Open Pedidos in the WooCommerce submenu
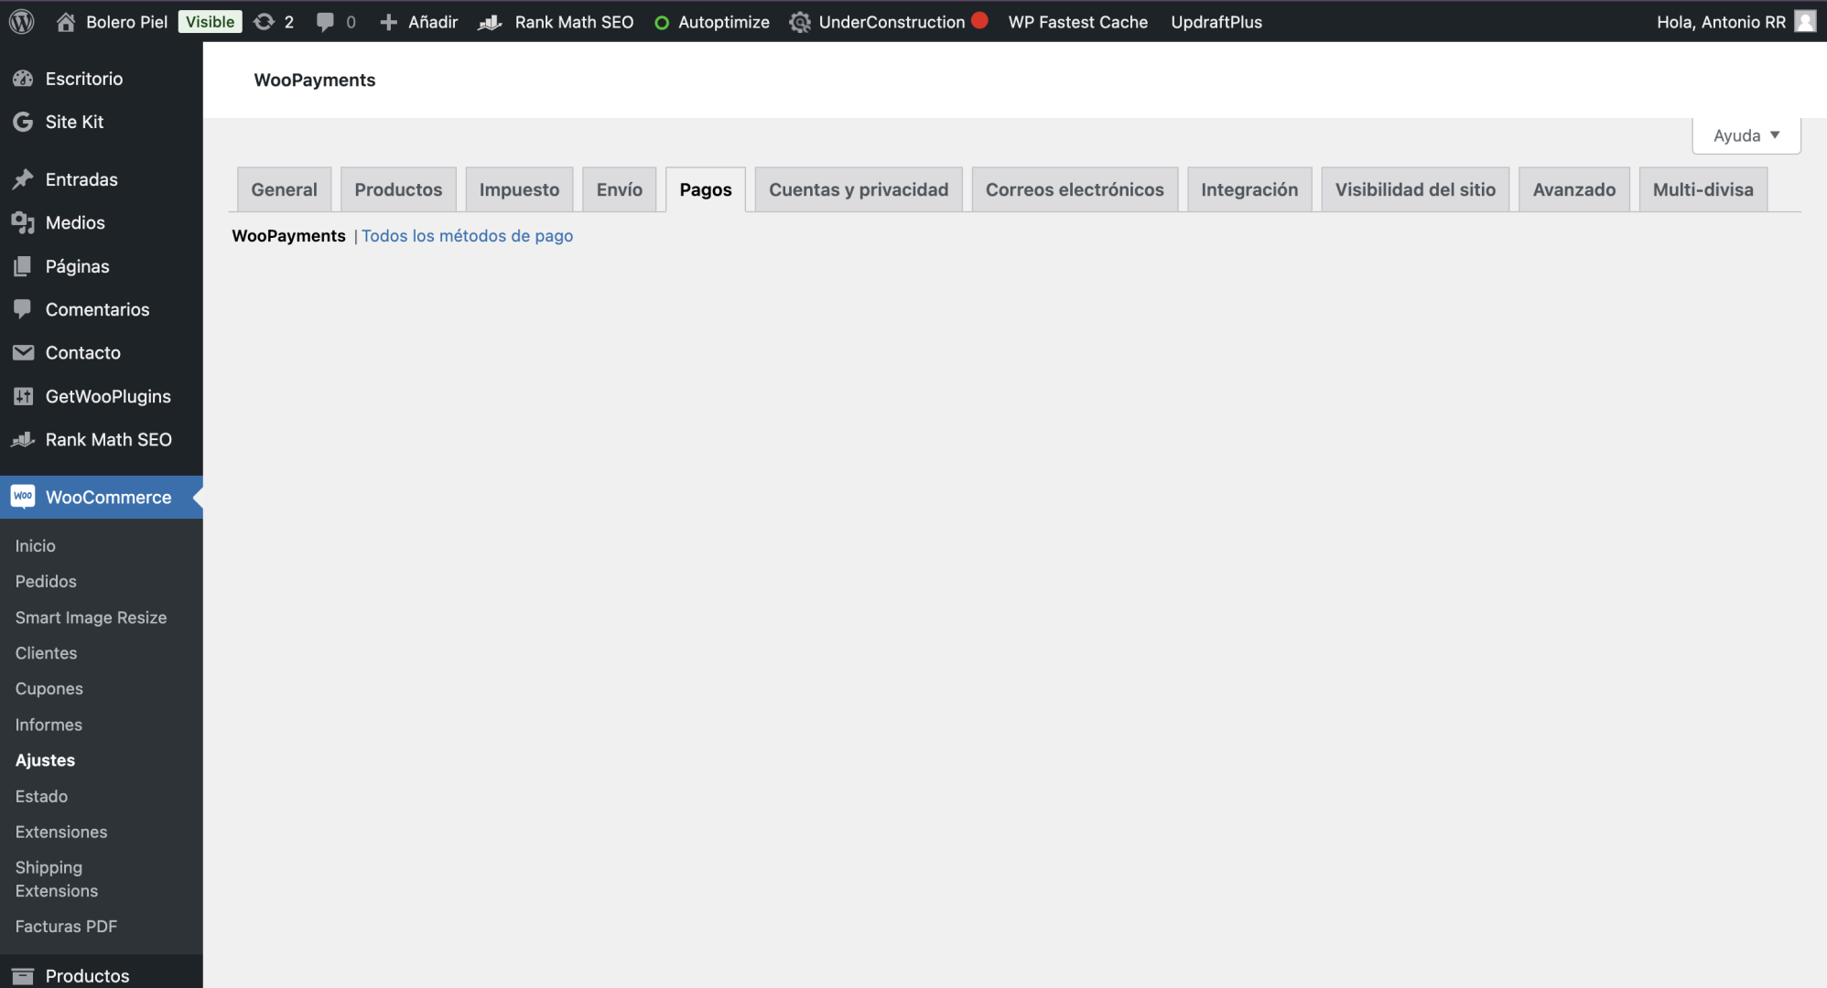Image resolution: width=1827 pixels, height=988 pixels. pyautogui.click(x=46, y=582)
